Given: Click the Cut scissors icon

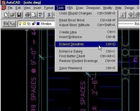Looking at the screenshot, I should pyautogui.click(x=49, y=15).
